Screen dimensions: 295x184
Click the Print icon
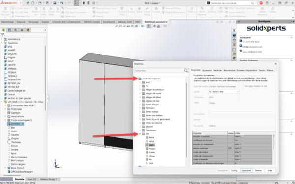tap(55, 3)
